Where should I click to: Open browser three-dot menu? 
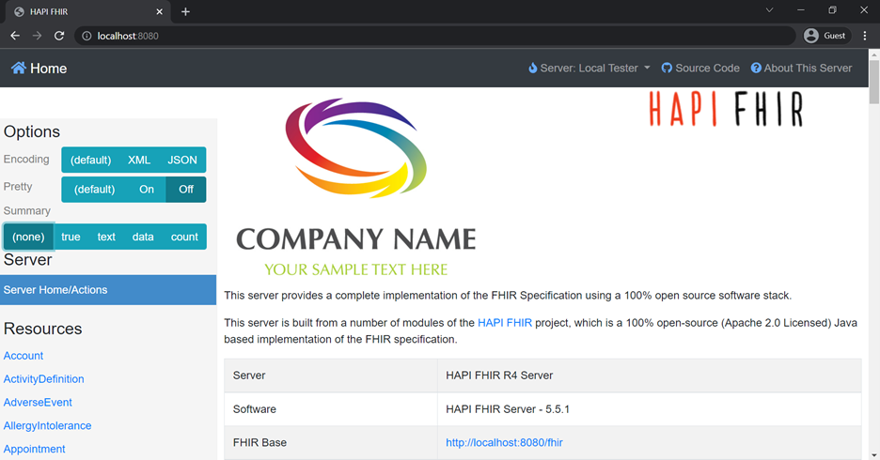pyautogui.click(x=865, y=36)
